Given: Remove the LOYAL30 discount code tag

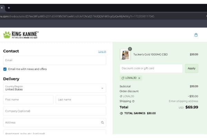Looking at the screenshot, I should click(139, 78).
